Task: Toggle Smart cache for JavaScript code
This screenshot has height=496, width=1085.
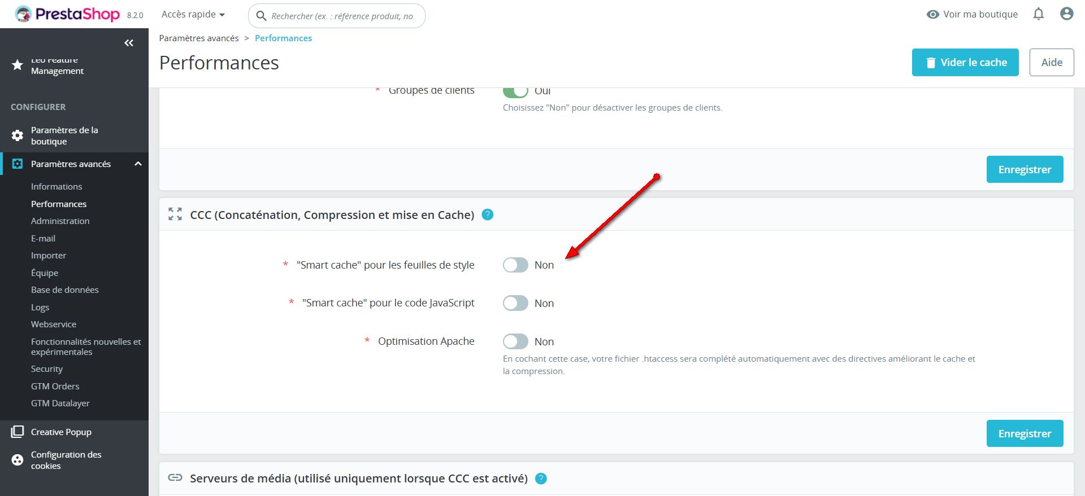Action: click(x=515, y=303)
